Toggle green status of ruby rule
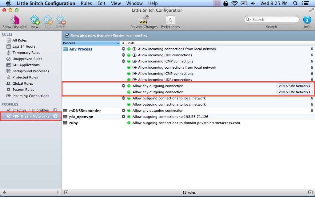315x197 pixels. 129,123
